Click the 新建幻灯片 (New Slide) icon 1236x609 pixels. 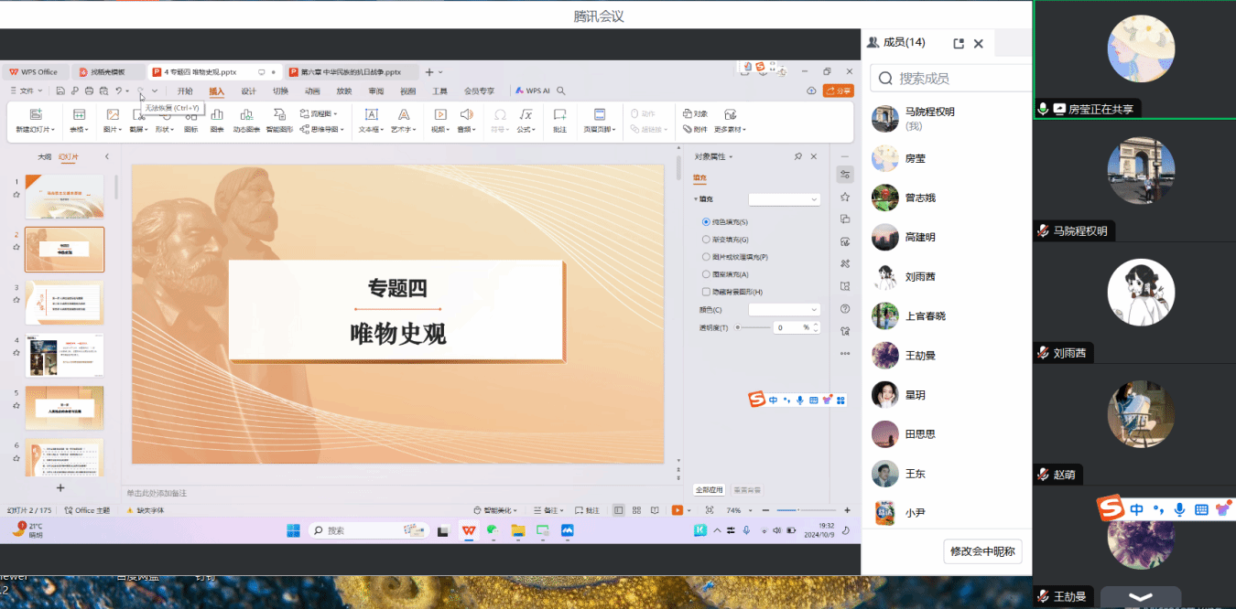click(x=36, y=115)
